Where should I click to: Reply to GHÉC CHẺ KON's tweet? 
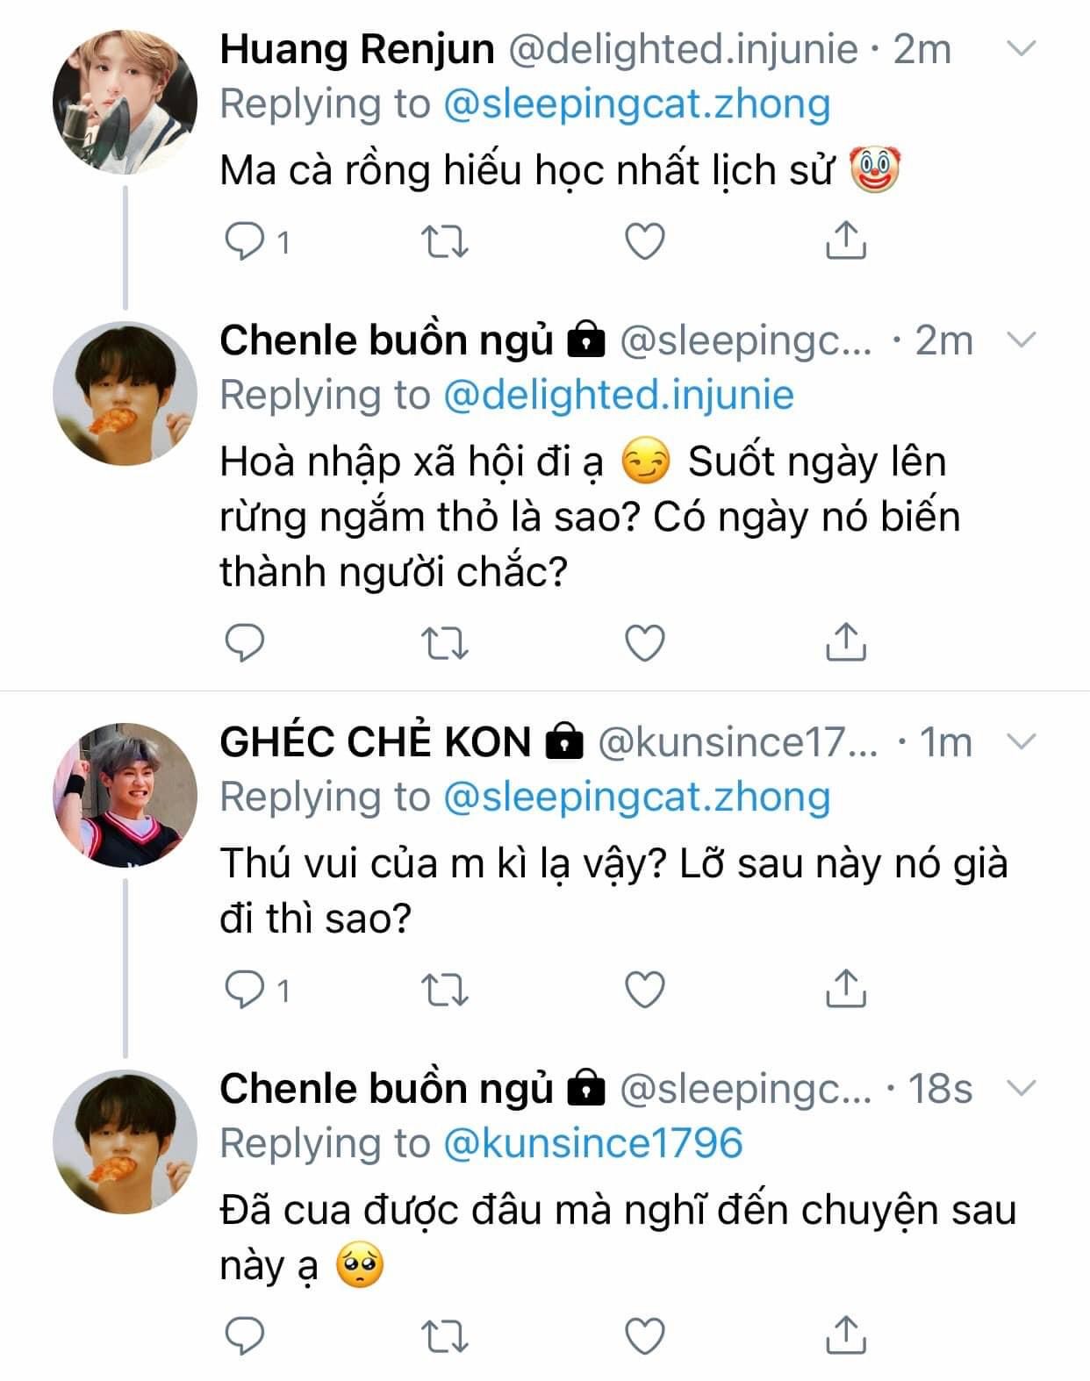tap(245, 990)
